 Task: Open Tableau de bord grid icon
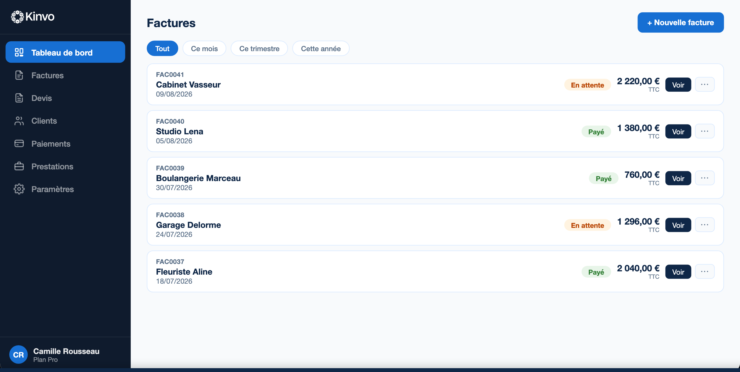tap(19, 53)
